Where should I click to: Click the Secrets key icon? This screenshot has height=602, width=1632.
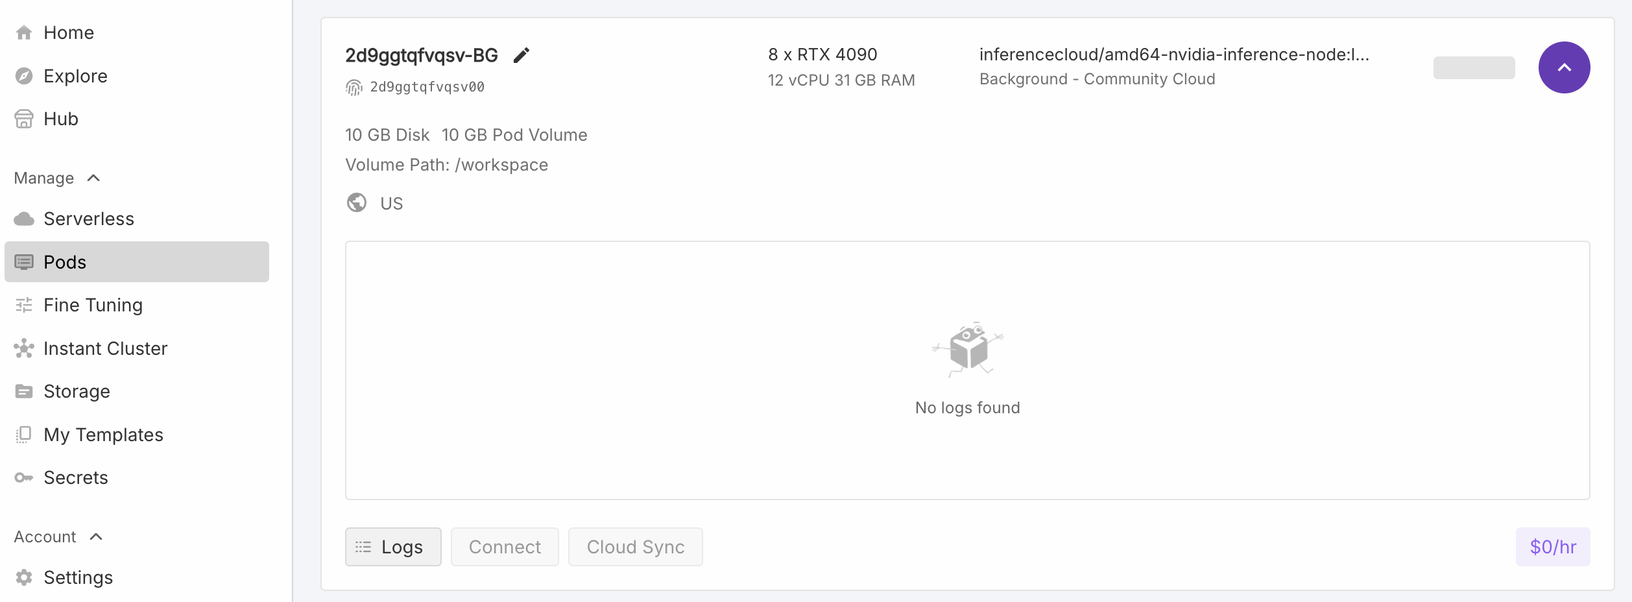tap(24, 477)
